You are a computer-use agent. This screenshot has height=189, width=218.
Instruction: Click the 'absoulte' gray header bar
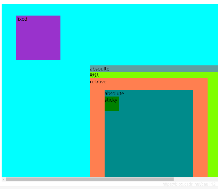[x=154, y=69]
